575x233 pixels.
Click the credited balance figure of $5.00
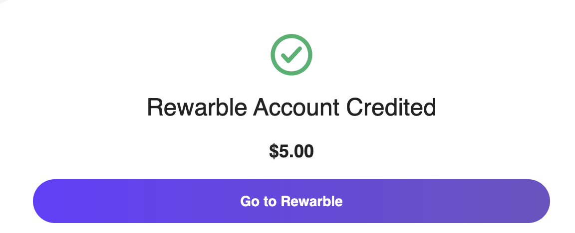coord(291,151)
